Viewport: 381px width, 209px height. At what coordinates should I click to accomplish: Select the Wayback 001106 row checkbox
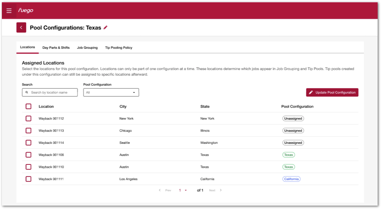pos(28,155)
